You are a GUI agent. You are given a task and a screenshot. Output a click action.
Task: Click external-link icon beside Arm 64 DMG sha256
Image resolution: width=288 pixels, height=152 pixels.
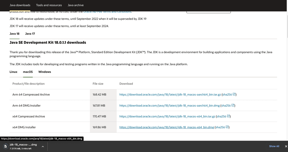[x=233, y=105]
